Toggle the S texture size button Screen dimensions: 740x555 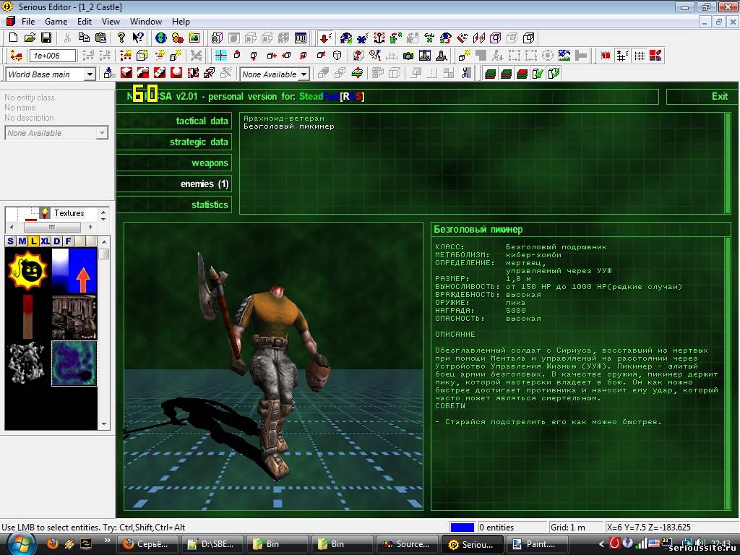(x=10, y=241)
